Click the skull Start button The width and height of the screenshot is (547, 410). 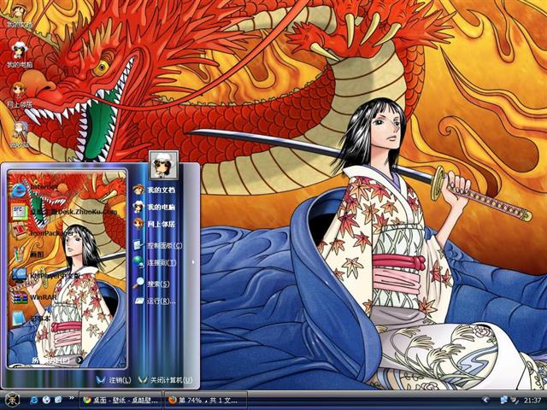12,400
